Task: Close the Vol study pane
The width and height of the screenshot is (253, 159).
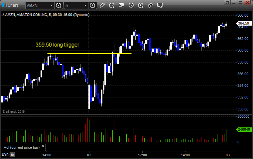Action: [x=43, y=146]
